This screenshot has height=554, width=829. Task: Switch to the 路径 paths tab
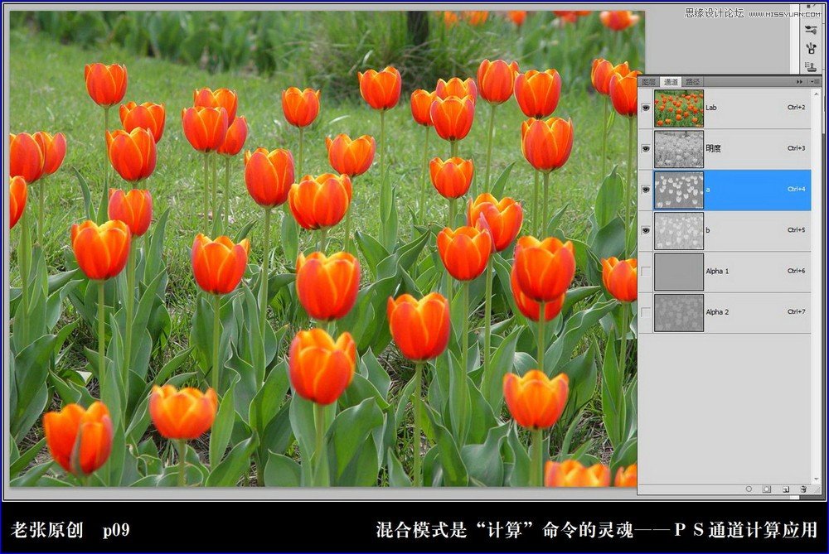[692, 82]
